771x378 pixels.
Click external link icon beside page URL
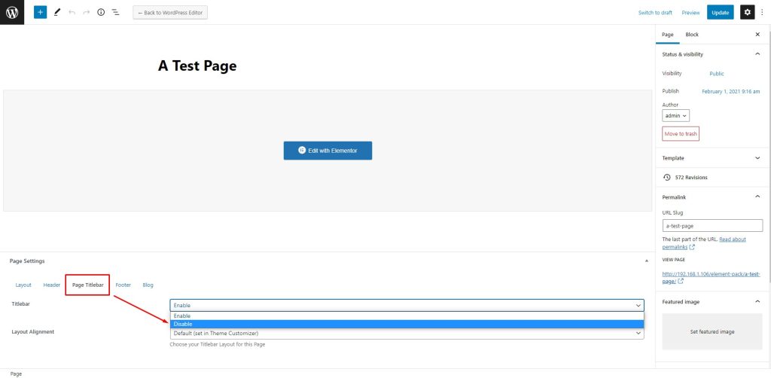(x=681, y=282)
